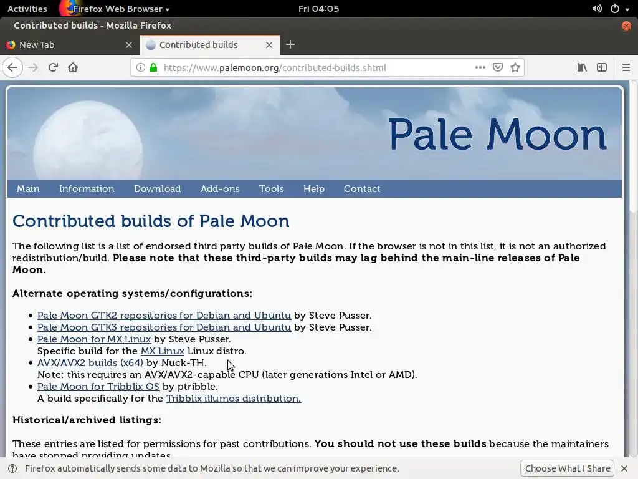Viewport: 638px width, 479px height.
Task: Click Choose What I Share button
Action: 567,468
